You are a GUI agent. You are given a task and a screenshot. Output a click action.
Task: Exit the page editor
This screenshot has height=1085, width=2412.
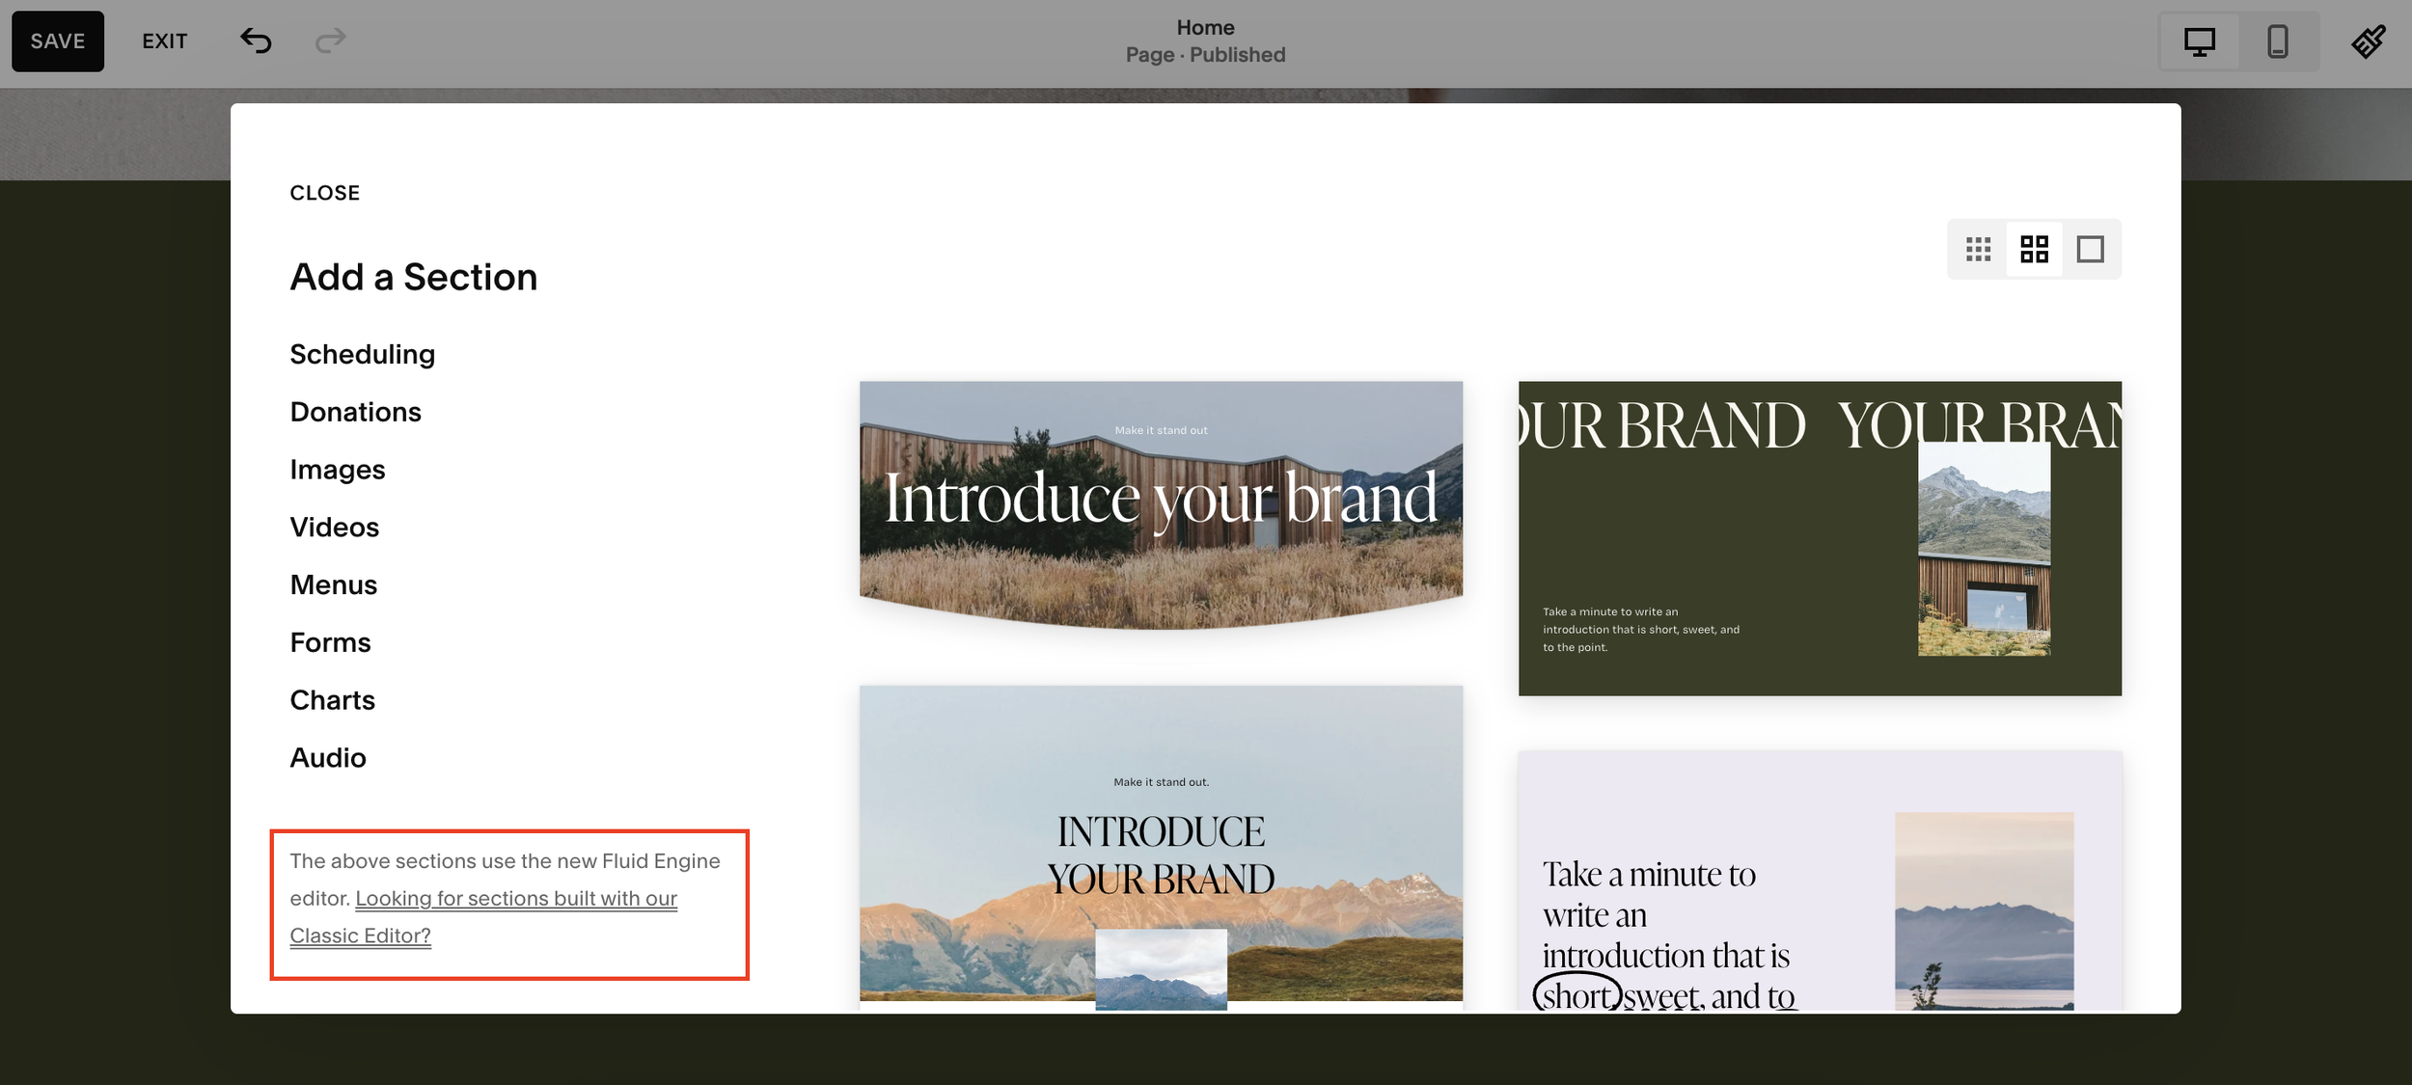(164, 41)
